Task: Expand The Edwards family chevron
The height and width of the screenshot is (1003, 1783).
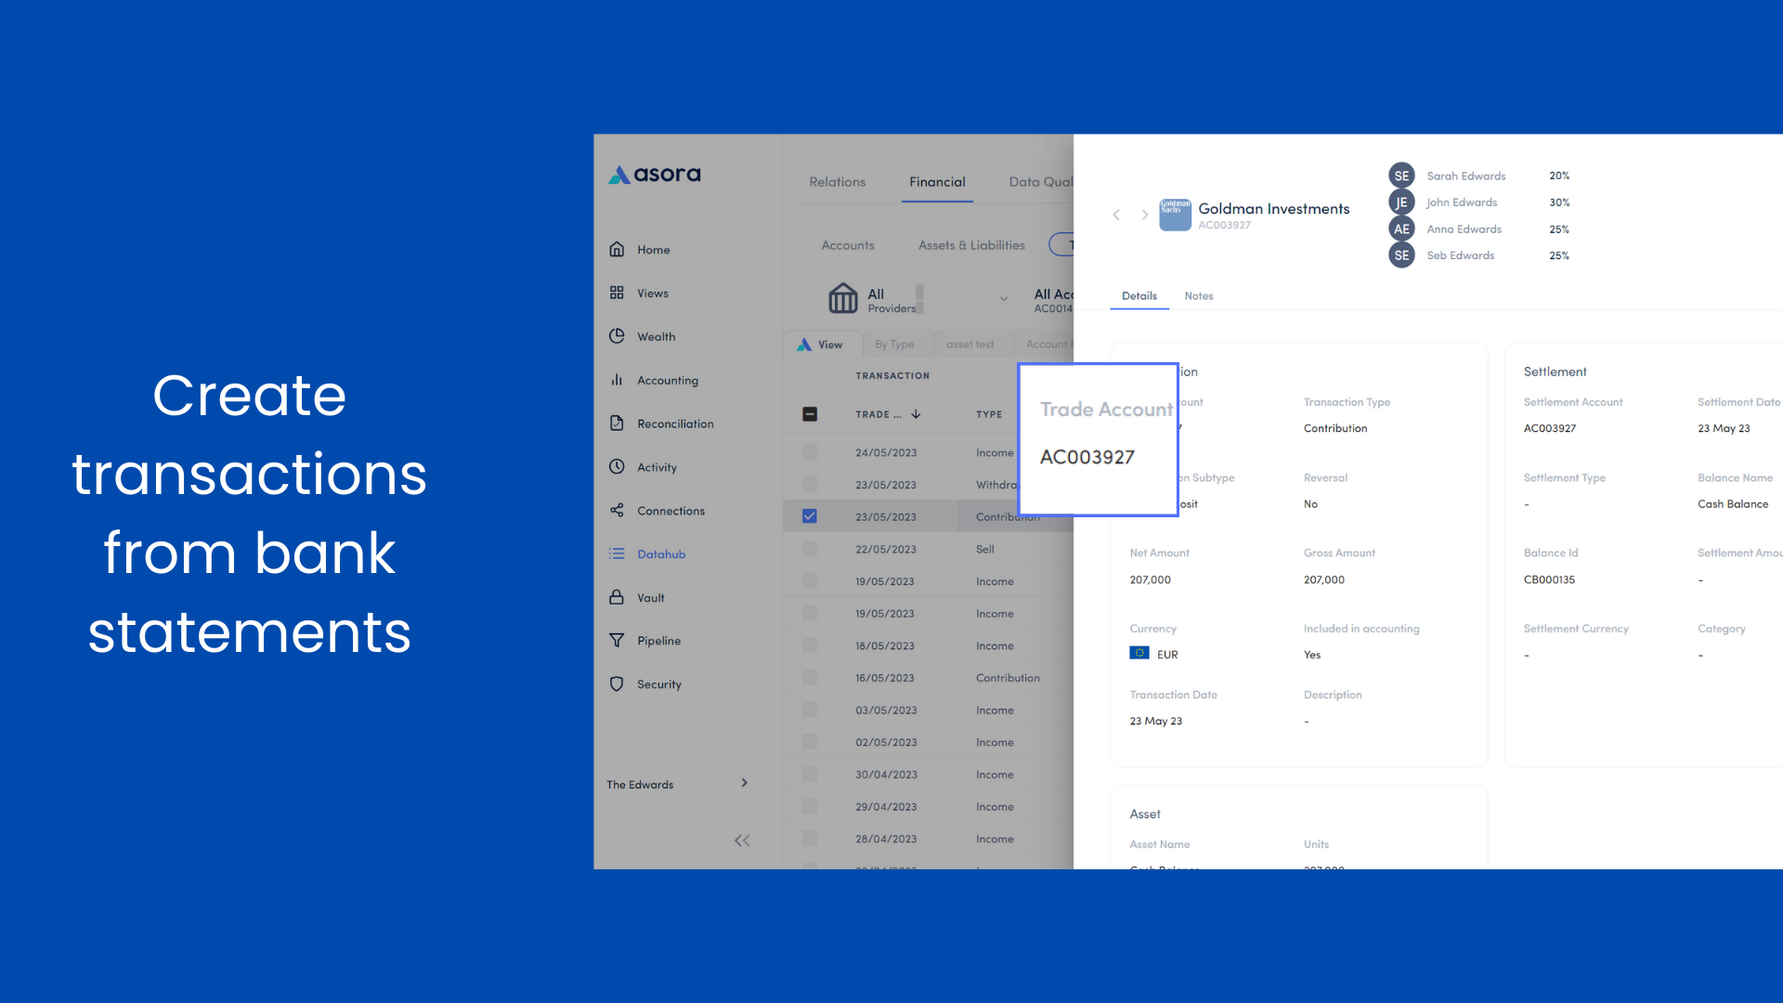Action: (744, 783)
